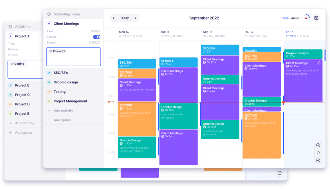
Task: Start the Graphic design activity timer
Action: tap(49, 82)
